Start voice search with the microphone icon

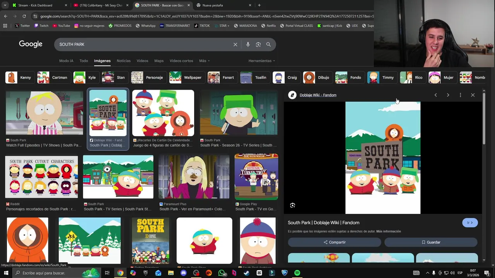pos(248,44)
